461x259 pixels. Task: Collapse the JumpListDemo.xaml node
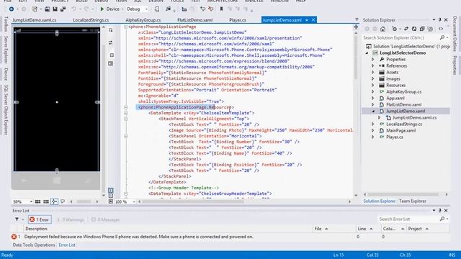coord(373,111)
